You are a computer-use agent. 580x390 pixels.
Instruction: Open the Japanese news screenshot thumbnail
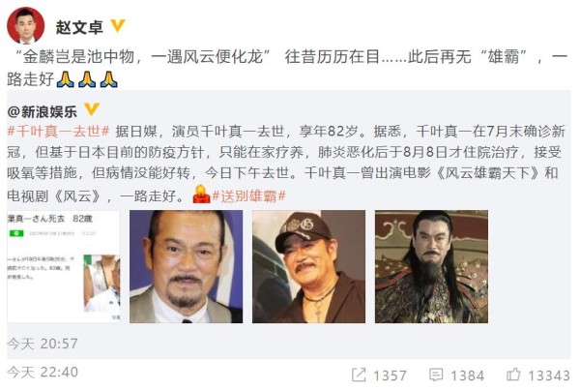(64, 267)
